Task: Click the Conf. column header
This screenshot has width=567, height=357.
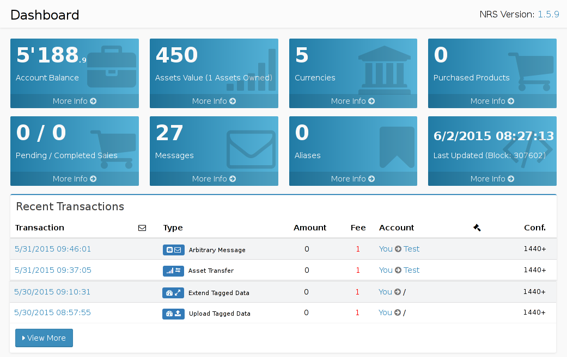Action: click(535, 228)
